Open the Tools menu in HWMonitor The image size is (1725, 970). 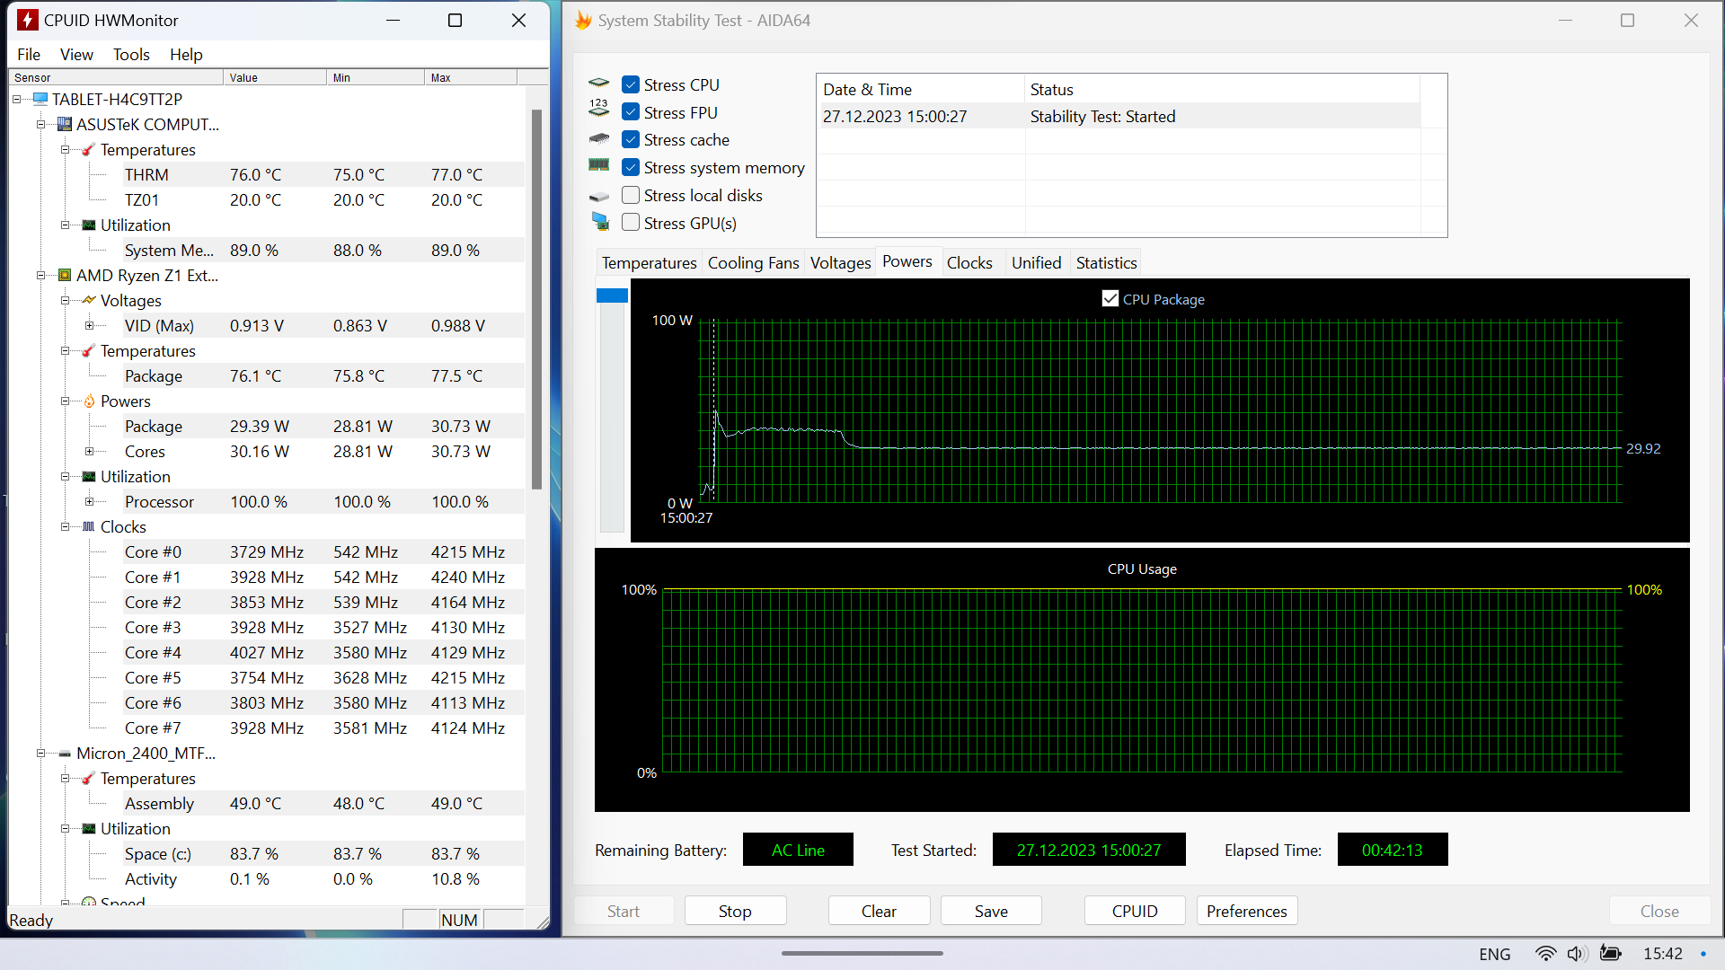pos(131,55)
